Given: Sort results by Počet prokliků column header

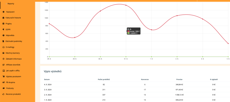Looking at the screenshot, I should click(104, 79).
